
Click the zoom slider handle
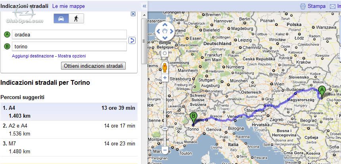tap(165, 128)
